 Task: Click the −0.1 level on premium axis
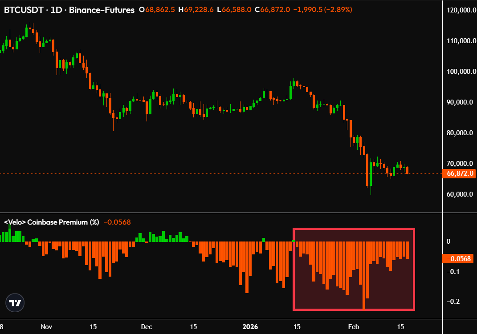point(453,271)
